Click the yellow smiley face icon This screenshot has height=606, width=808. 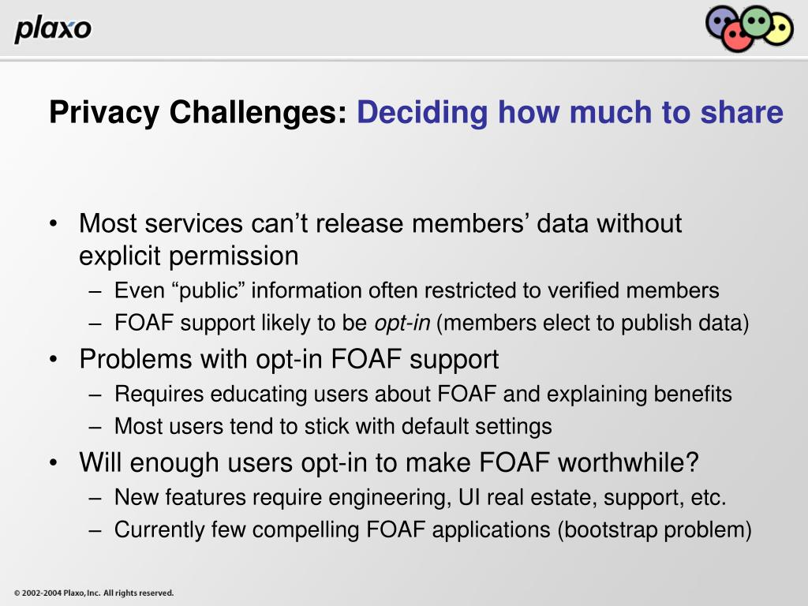click(x=779, y=30)
